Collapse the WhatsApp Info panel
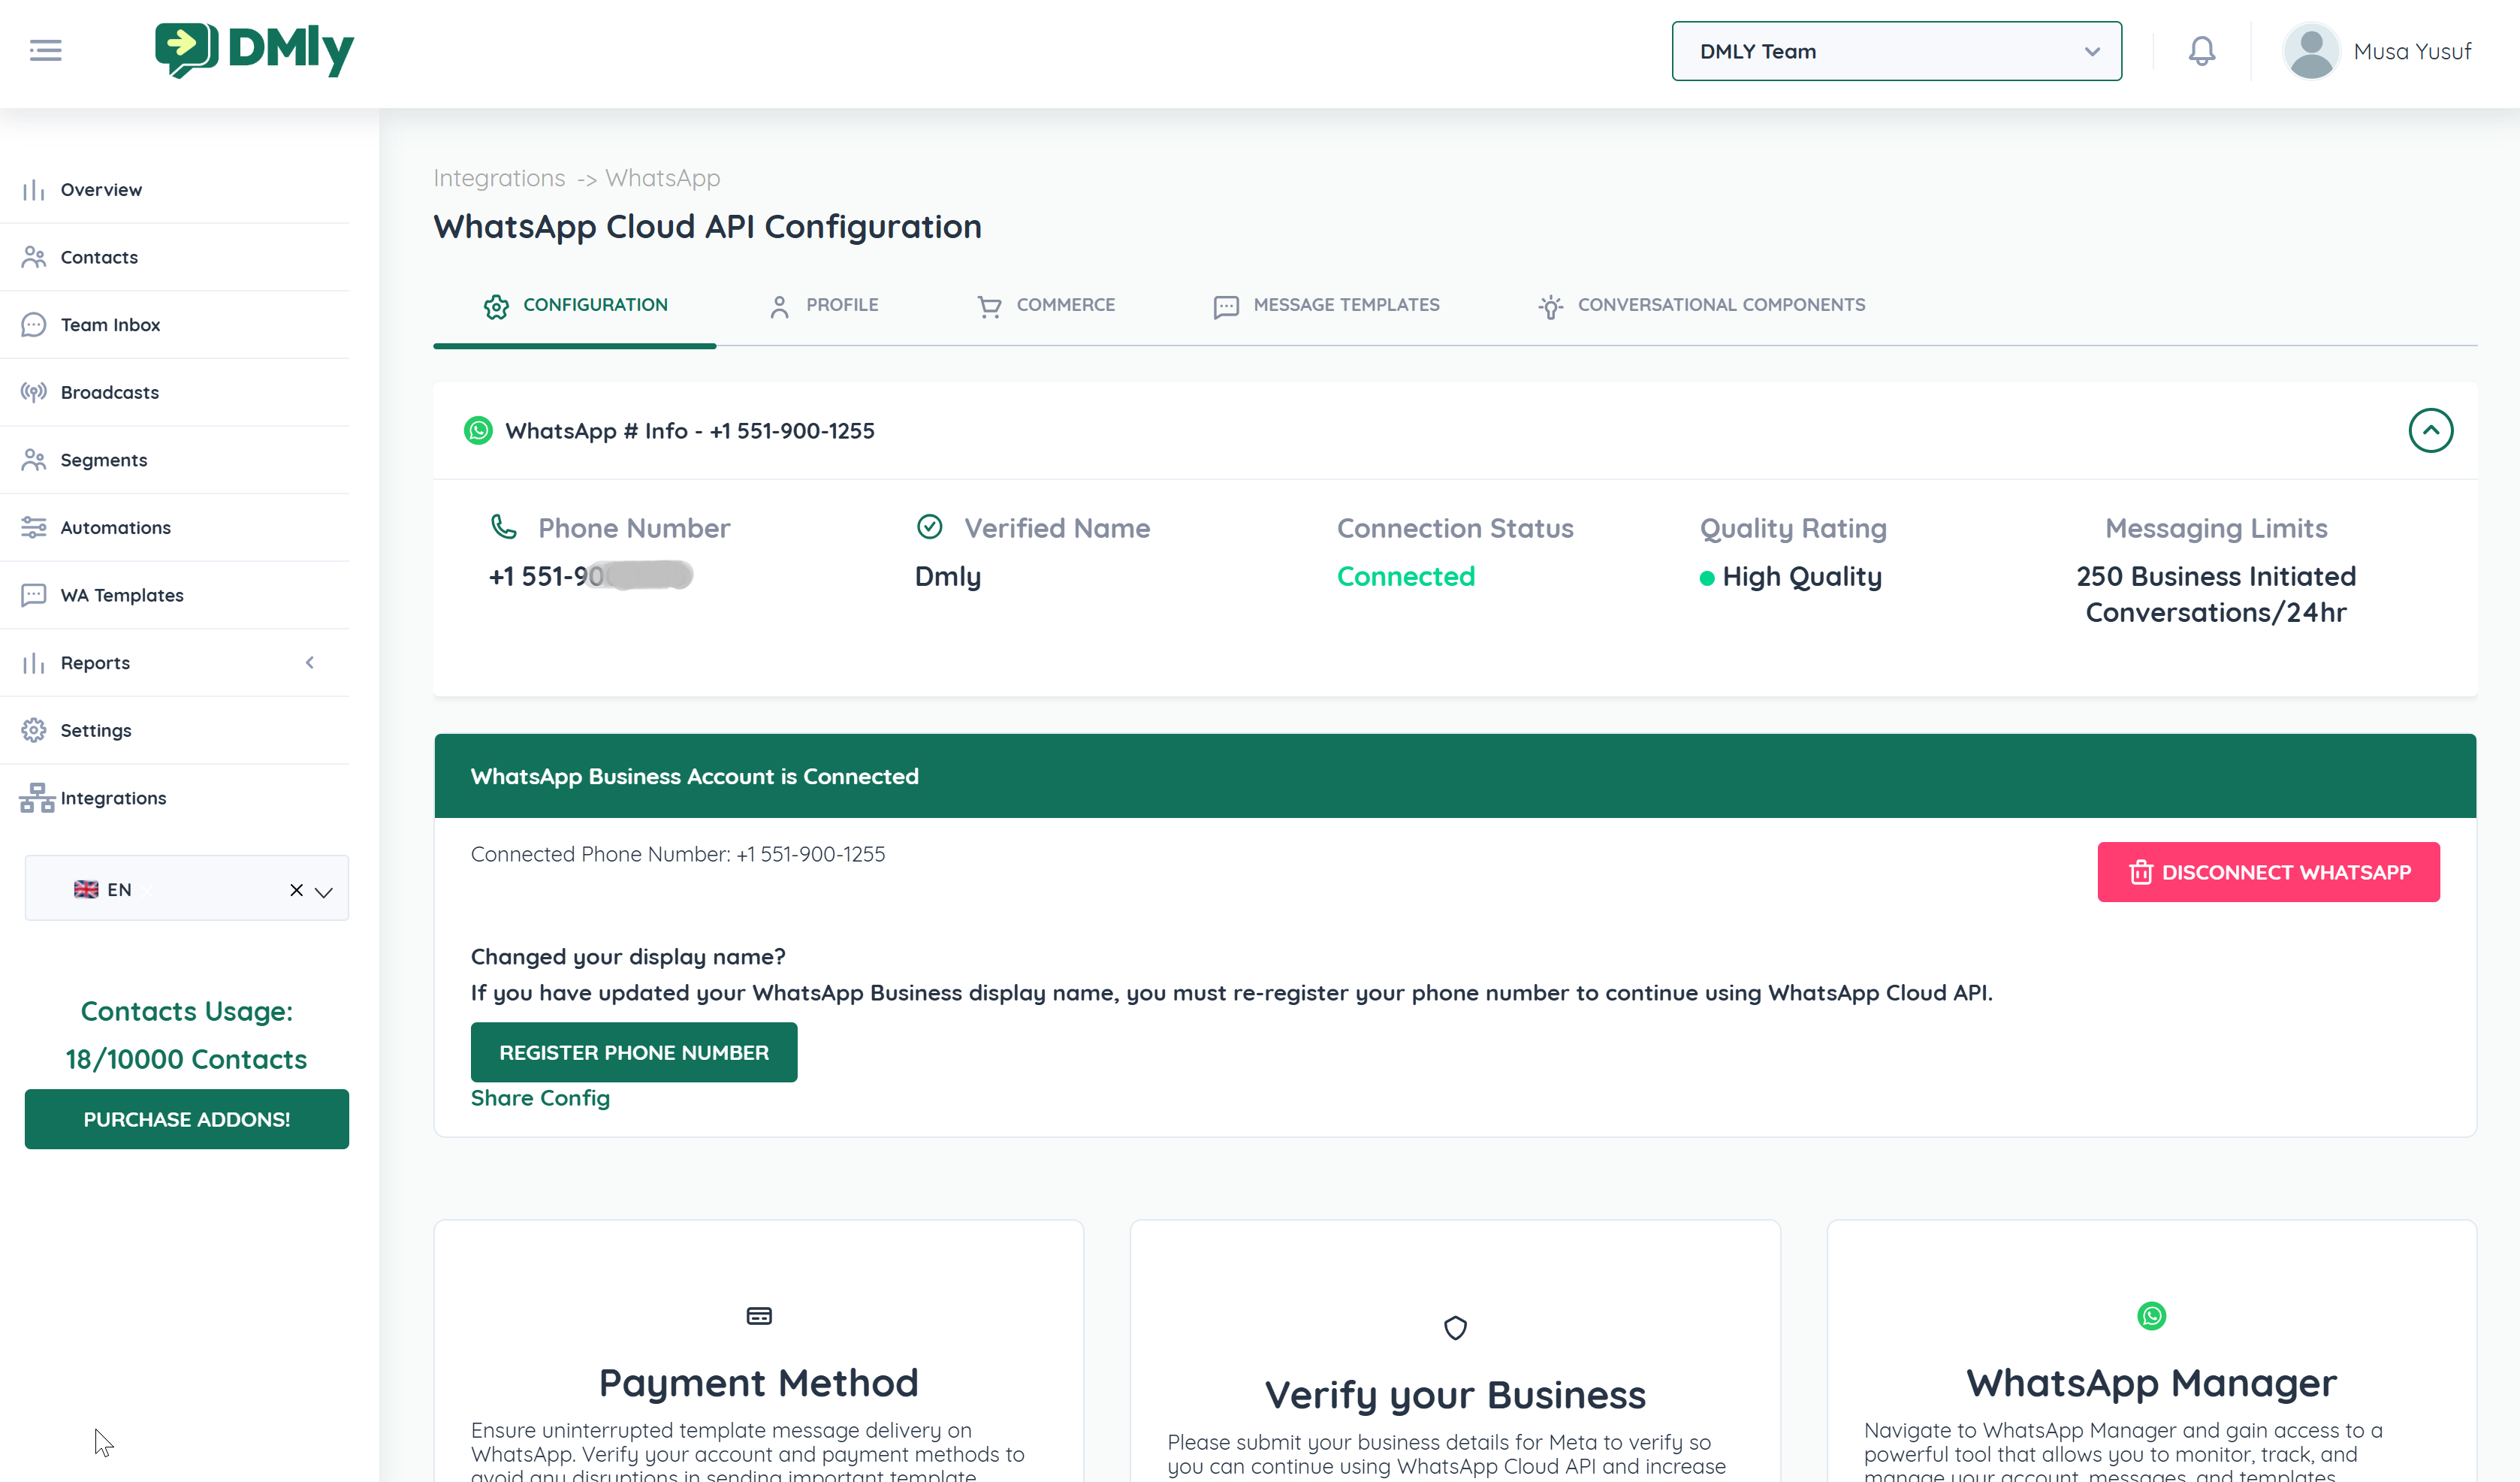 2430,431
